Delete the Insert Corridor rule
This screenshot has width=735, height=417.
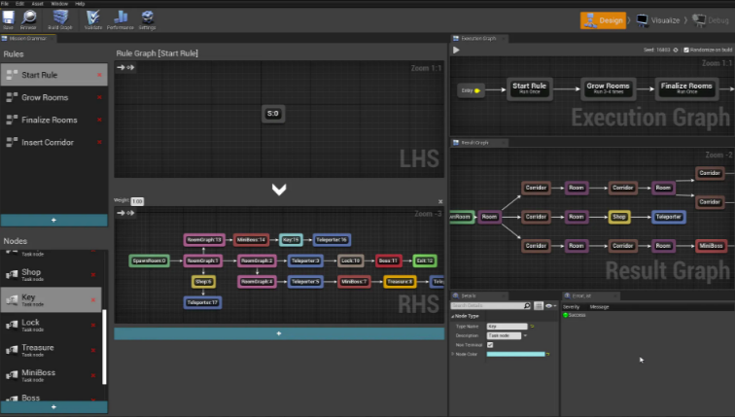(99, 143)
